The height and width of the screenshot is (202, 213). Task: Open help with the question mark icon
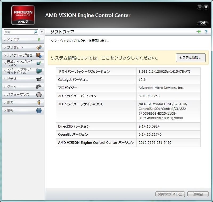pyautogui.click(x=206, y=32)
